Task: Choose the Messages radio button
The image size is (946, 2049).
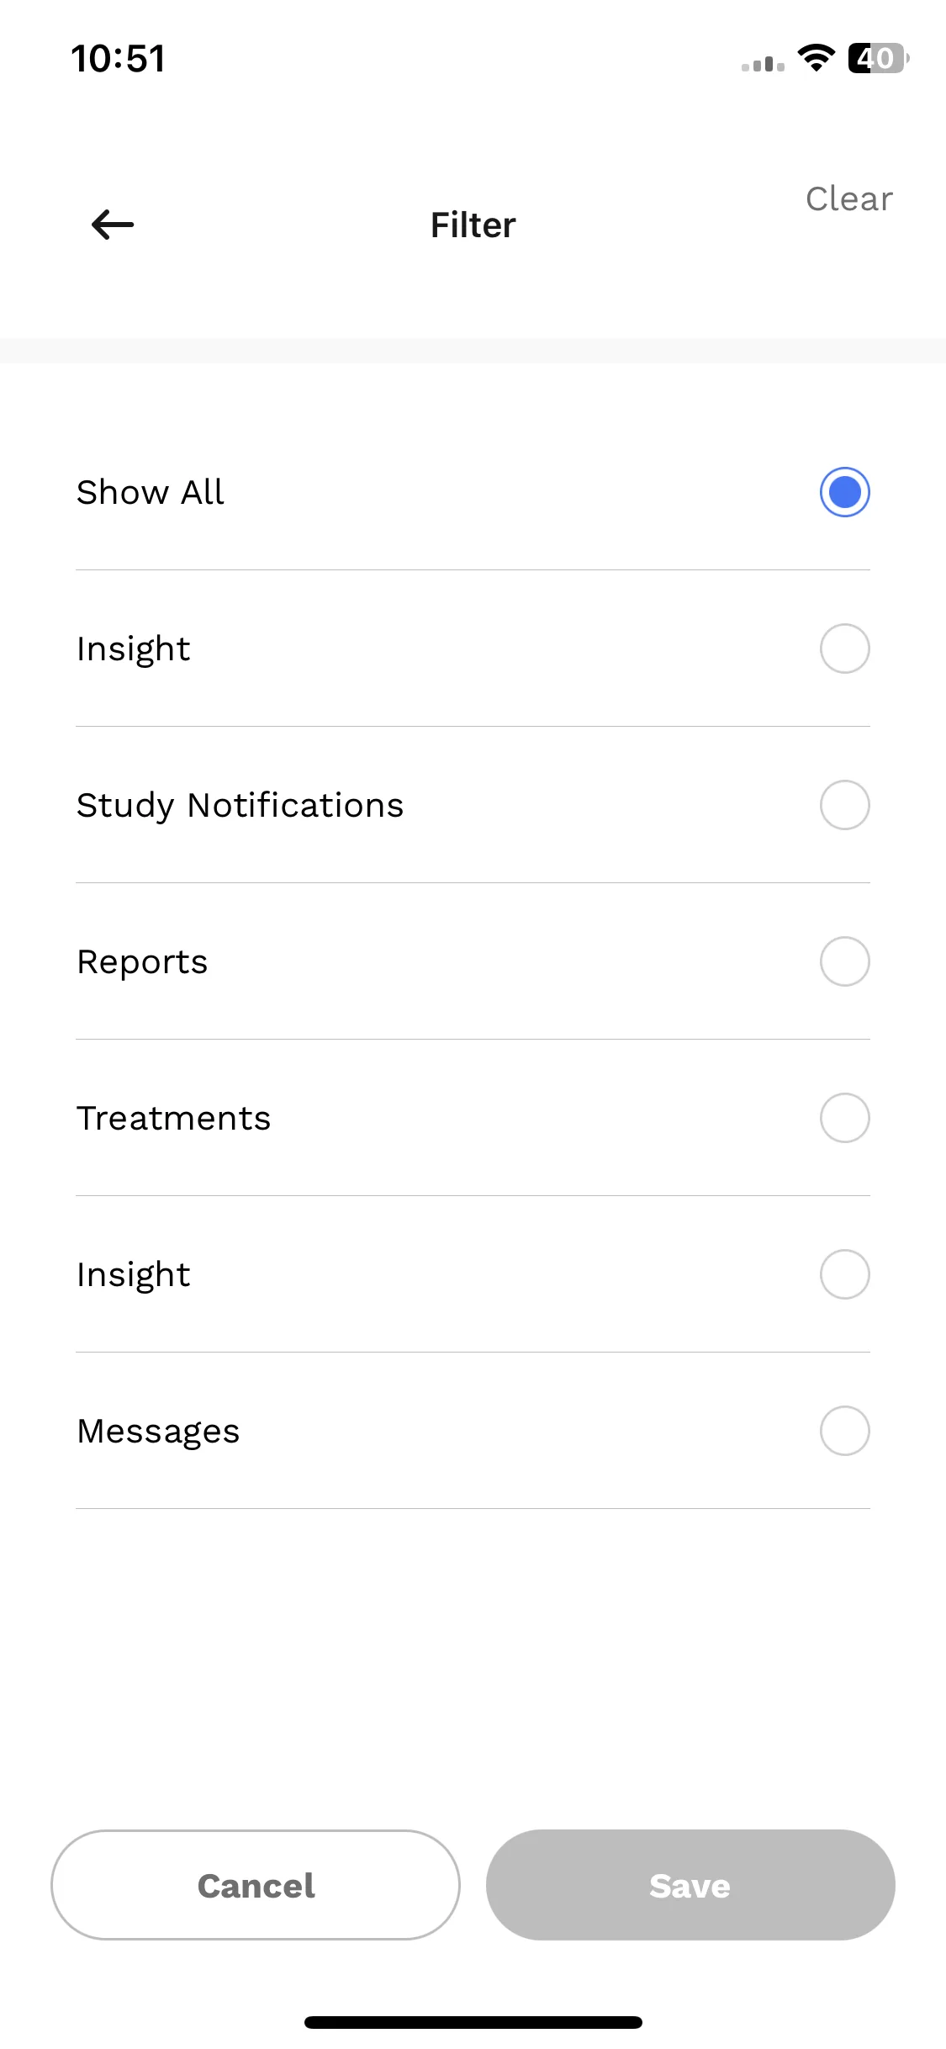Action: point(844,1431)
